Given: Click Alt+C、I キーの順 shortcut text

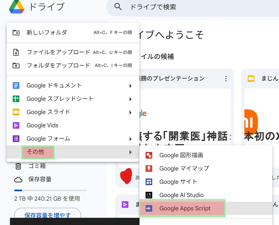Looking at the screenshot, I should [113, 66].
